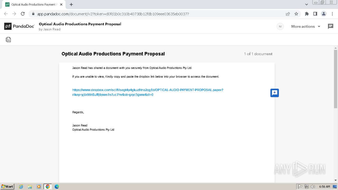Open the Action Center flag icon

tap(300, 187)
